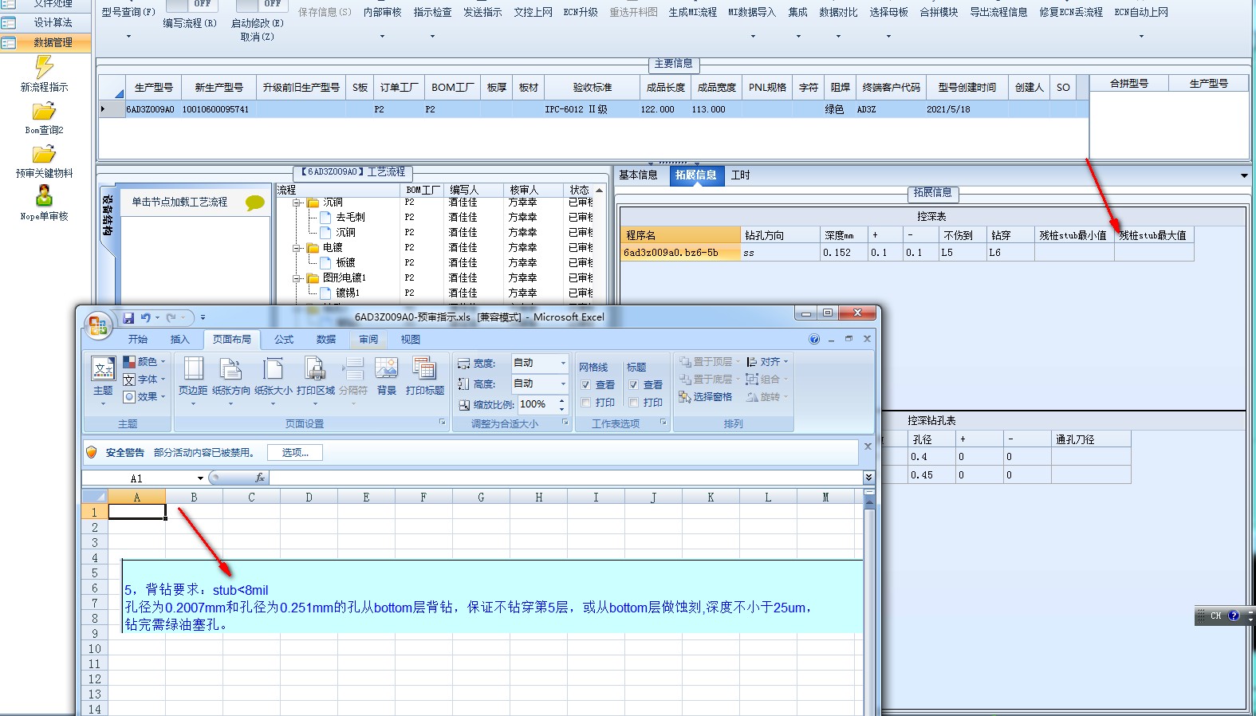Insert a sheet 背景 background image
This screenshot has width=1256, height=716.
click(x=387, y=376)
